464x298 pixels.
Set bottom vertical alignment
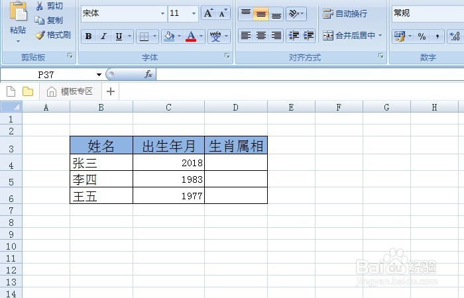[x=276, y=14]
